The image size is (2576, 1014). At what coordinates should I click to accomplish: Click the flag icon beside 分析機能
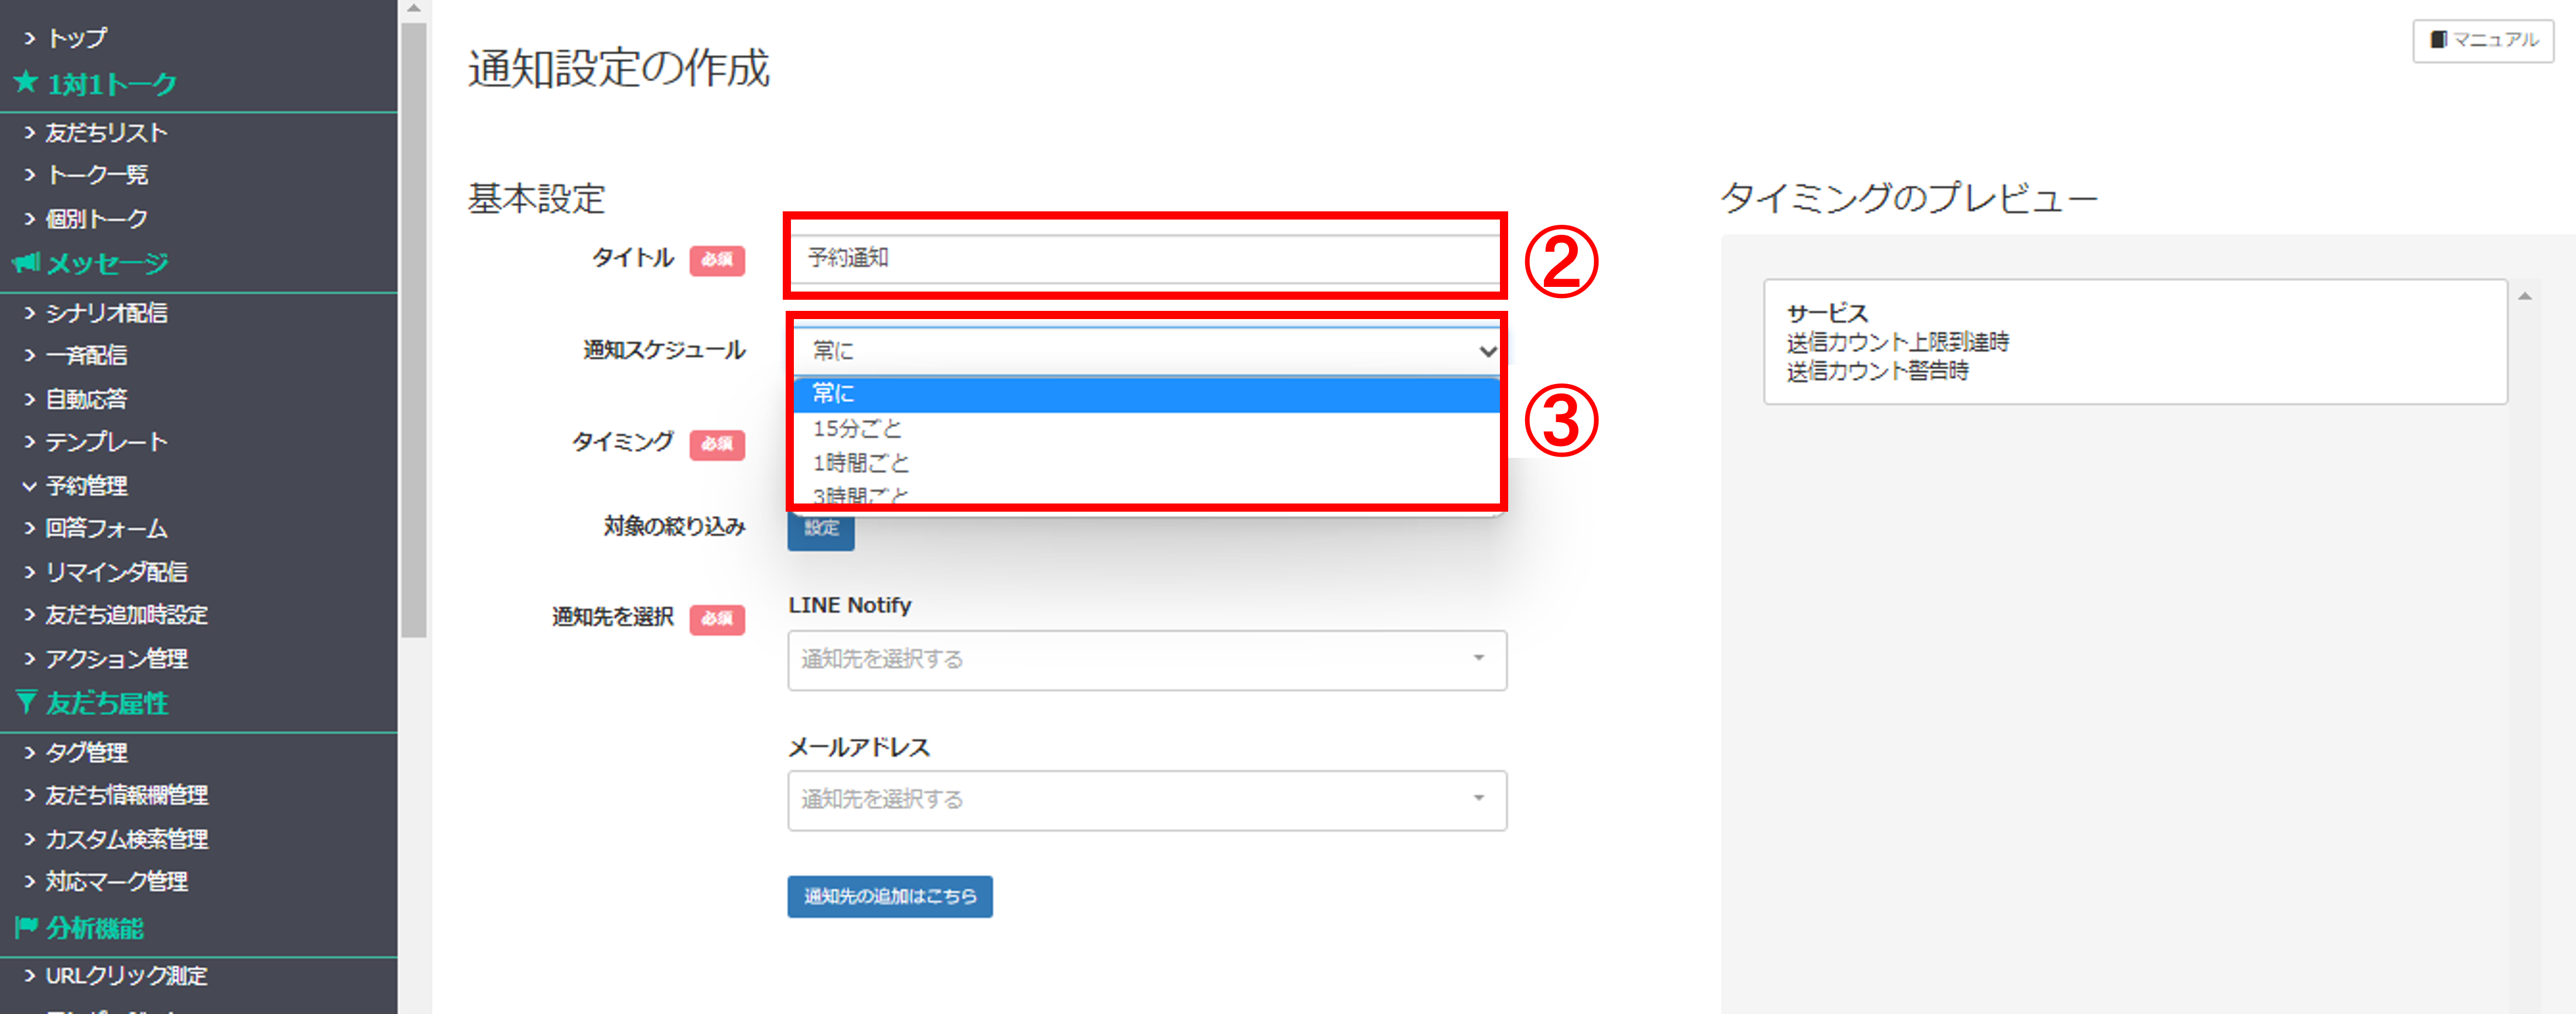(x=26, y=927)
